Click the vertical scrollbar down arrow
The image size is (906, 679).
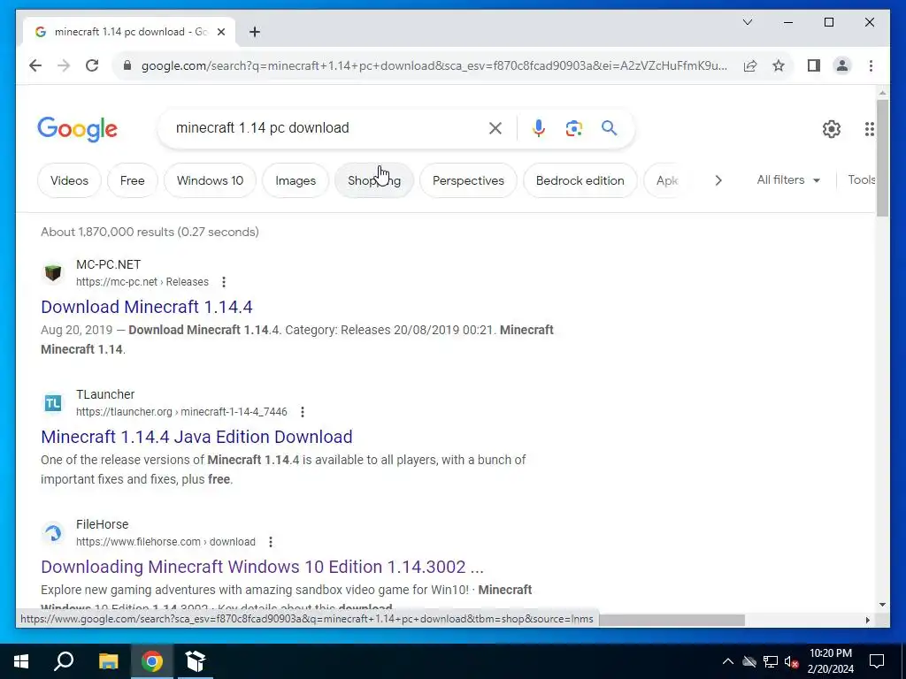[882, 605]
